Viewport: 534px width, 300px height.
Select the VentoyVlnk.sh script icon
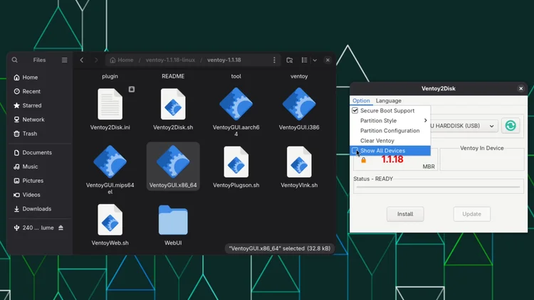pyautogui.click(x=299, y=162)
